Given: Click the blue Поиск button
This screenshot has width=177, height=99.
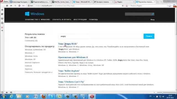Looking at the screenshot, I should coord(149,36).
